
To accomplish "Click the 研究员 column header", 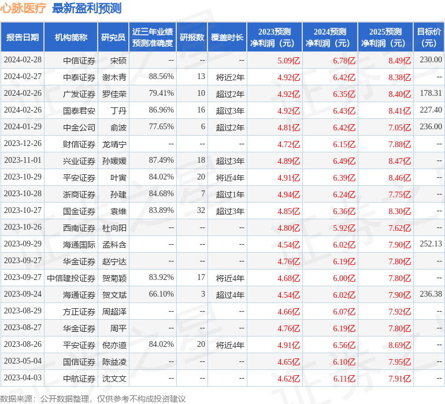I will click(113, 37).
